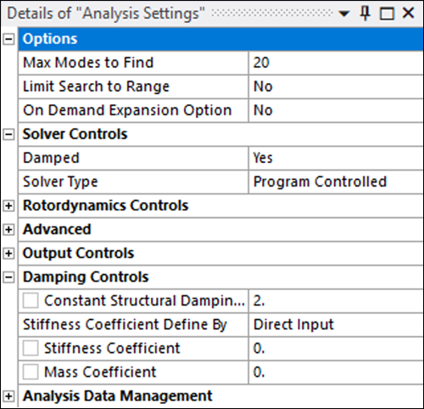
Task: Expand the Advanced section
Action: [8, 230]
